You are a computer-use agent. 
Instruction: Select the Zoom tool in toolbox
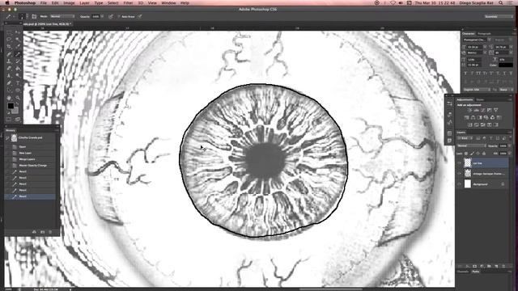(x=18, y=98)
